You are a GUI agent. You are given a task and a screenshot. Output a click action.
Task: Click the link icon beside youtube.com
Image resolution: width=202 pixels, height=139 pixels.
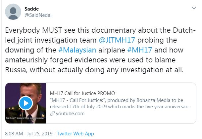pyautogui.click(x=52, y=114)
